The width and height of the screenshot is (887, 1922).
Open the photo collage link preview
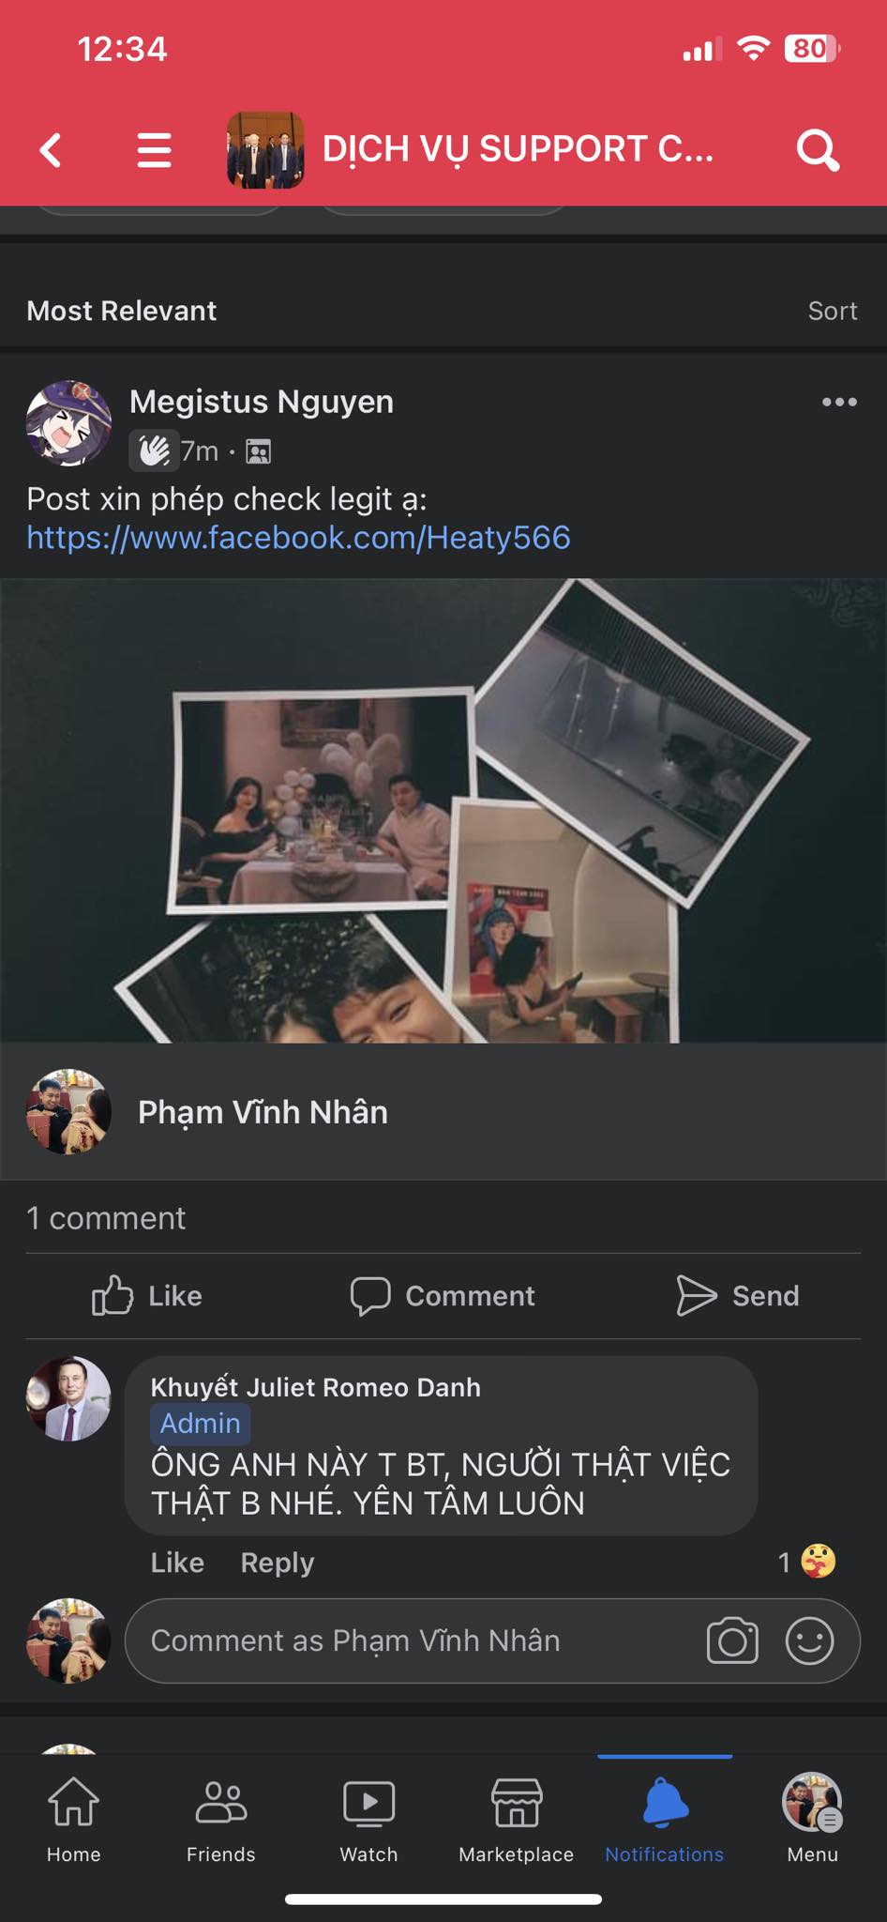[x=443, y=878]
